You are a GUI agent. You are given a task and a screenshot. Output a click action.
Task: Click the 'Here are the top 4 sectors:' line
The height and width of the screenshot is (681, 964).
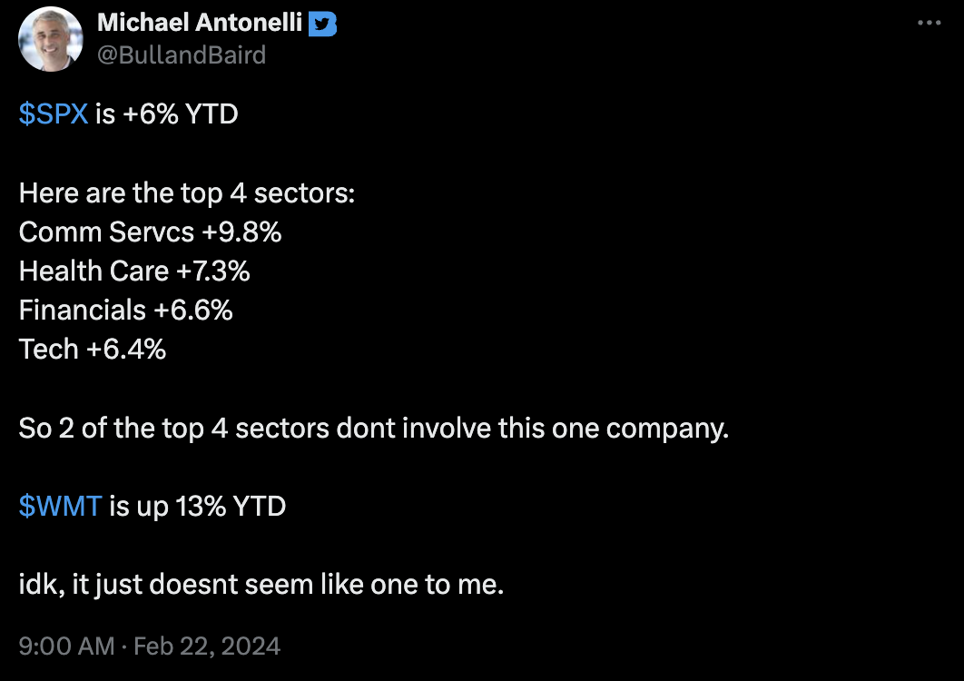[187, 193]
